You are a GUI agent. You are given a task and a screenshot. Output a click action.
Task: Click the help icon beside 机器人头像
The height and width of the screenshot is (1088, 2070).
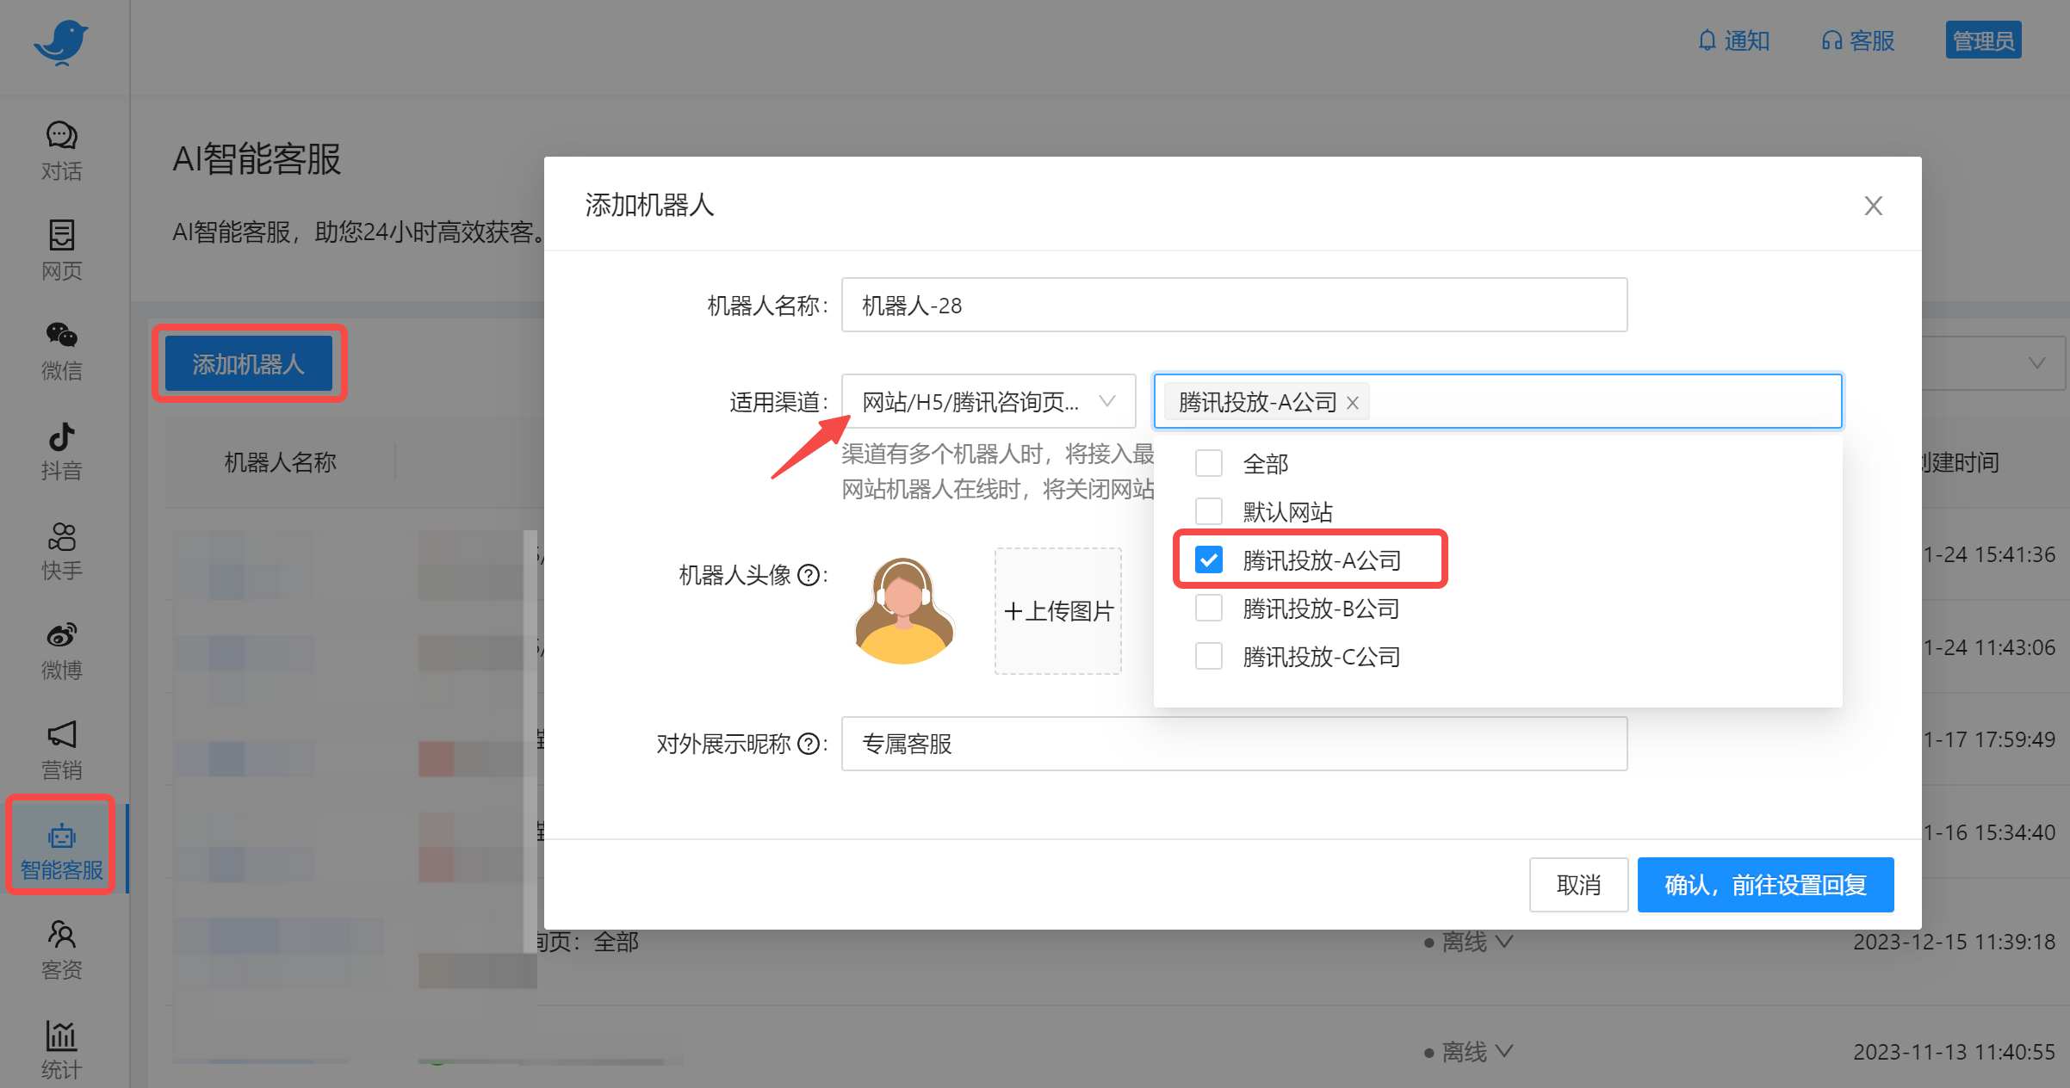click(809, 575)
